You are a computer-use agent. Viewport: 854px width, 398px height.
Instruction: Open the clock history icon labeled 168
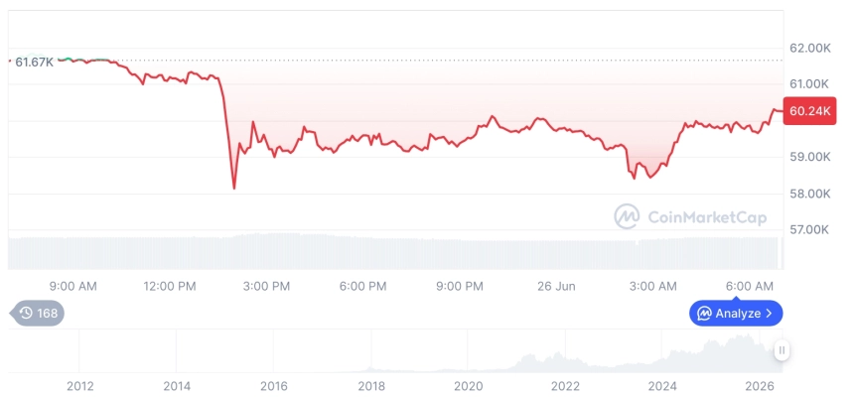coord(38,313)
